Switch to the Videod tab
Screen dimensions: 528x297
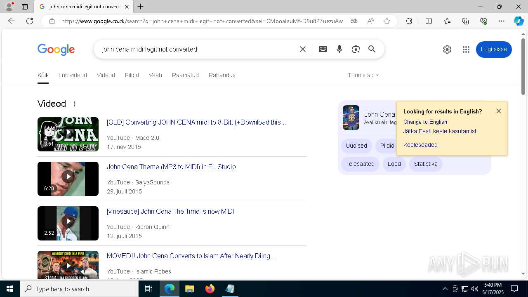[106, 75]
